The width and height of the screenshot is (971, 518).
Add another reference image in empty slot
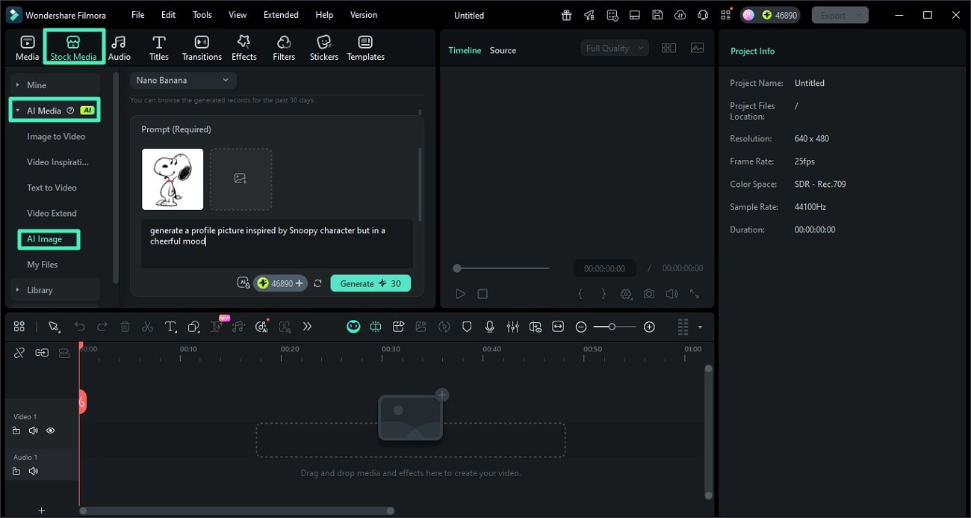click(x=241, y=179)
